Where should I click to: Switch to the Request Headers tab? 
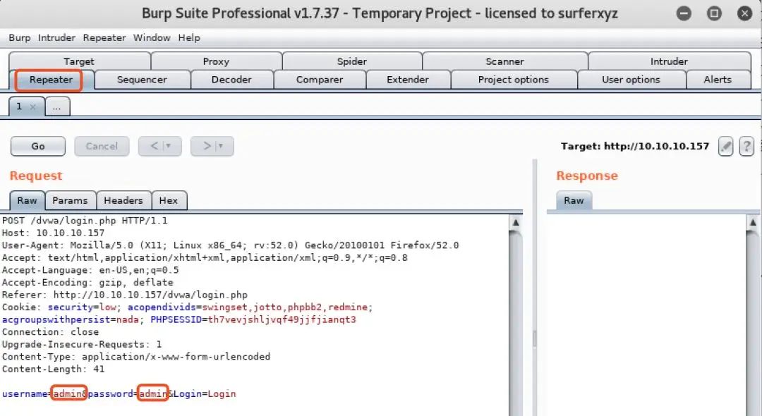tap(123, 200)
